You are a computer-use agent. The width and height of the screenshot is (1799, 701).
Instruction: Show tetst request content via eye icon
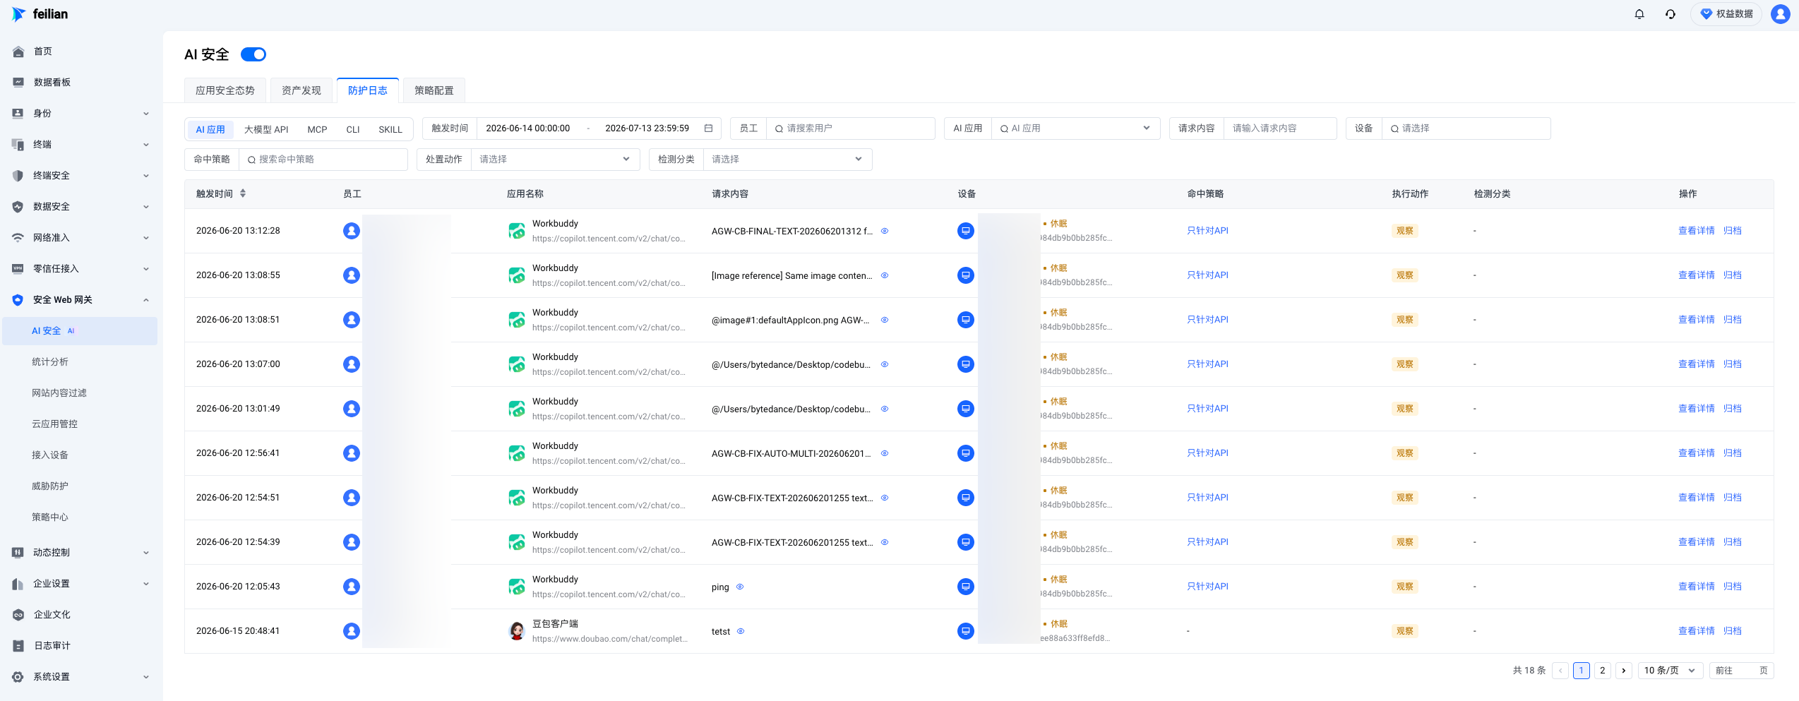coord(741,632)
